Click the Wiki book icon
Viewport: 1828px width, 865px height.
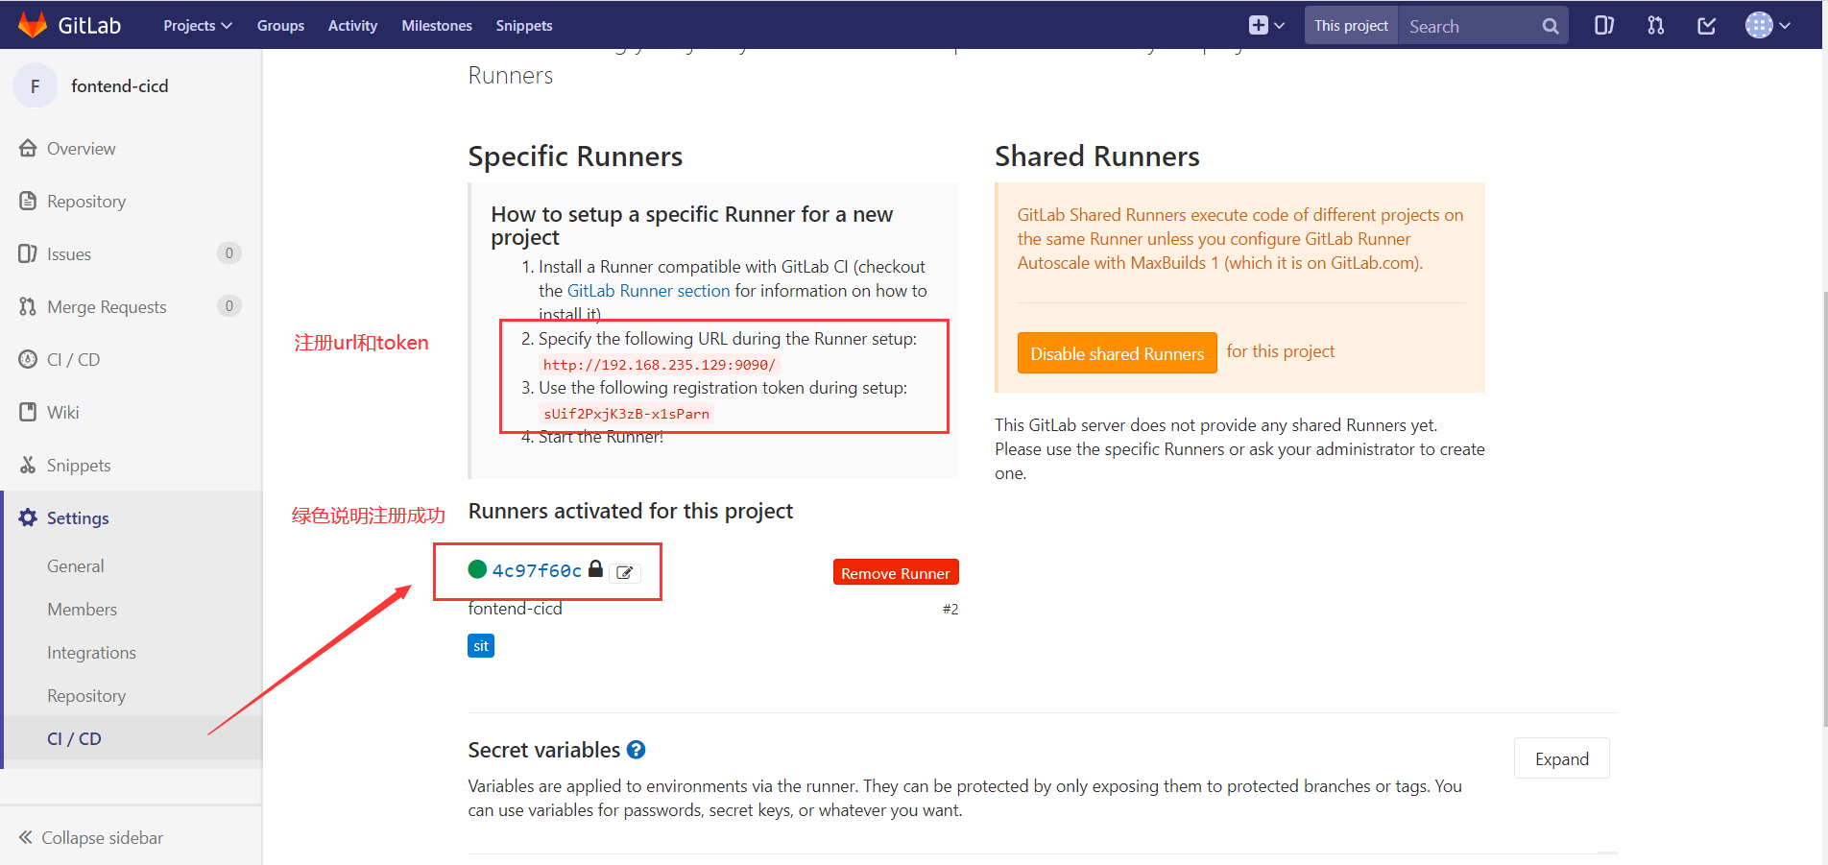tap(28, 412)
